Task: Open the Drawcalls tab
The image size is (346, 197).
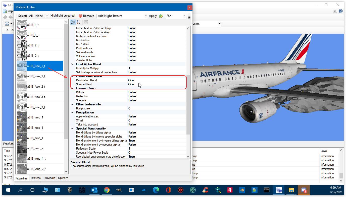Action: (49, 178)
